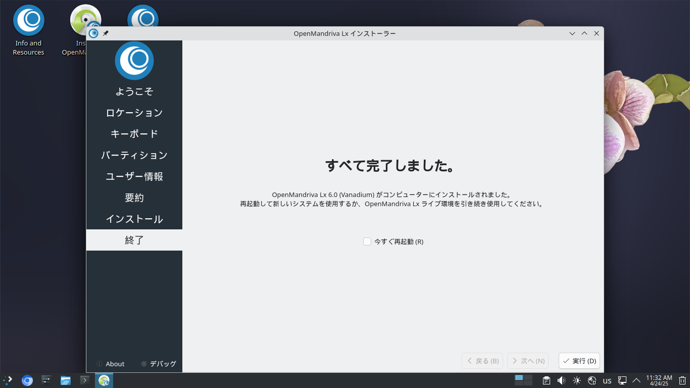Click the line starting with 再起動して新しいシステム
The width and height of the screenshot is (690, 388).
[391, 204]
